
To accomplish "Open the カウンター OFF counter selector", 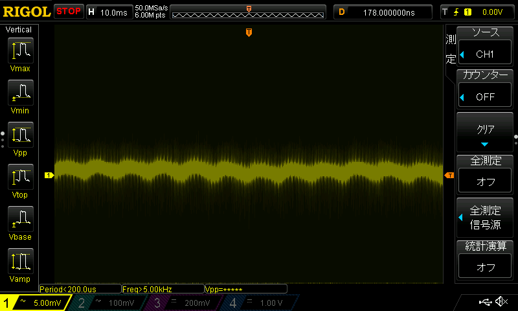I will tap(484, 89).
